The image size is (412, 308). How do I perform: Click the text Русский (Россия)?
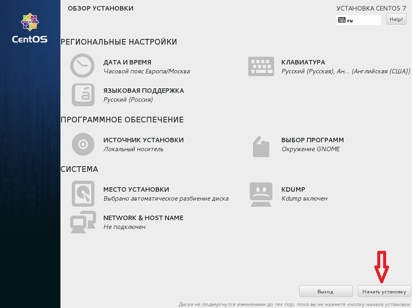tap(128, 100)
